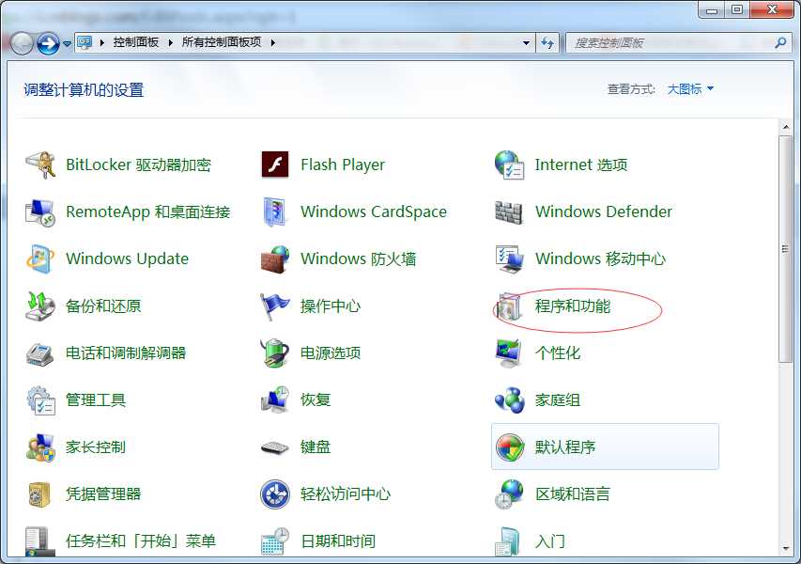
Task: Open the 键盘 link text
Action: tap(316, 446)
